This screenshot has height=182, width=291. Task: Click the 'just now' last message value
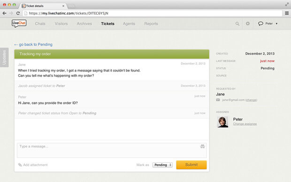[x=267, y=61]
